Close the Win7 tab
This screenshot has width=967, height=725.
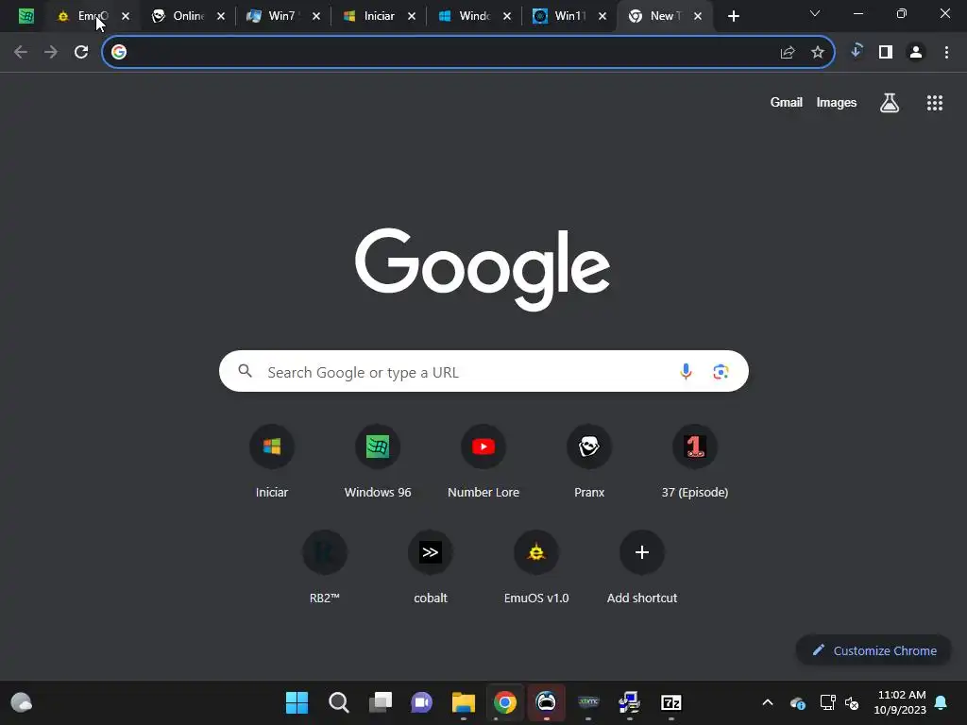pyautogui.click(x=315, y=17)
